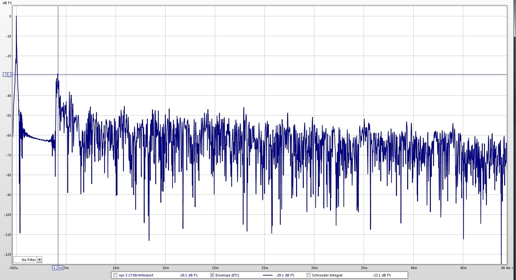
Task: Click the 49.4m s time axis end label
Action: (507, 268)
